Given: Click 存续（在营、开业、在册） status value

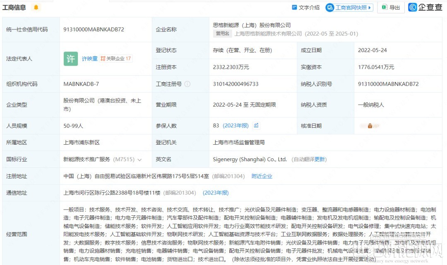Looking at the screenshot, I should tap(242, 50).
